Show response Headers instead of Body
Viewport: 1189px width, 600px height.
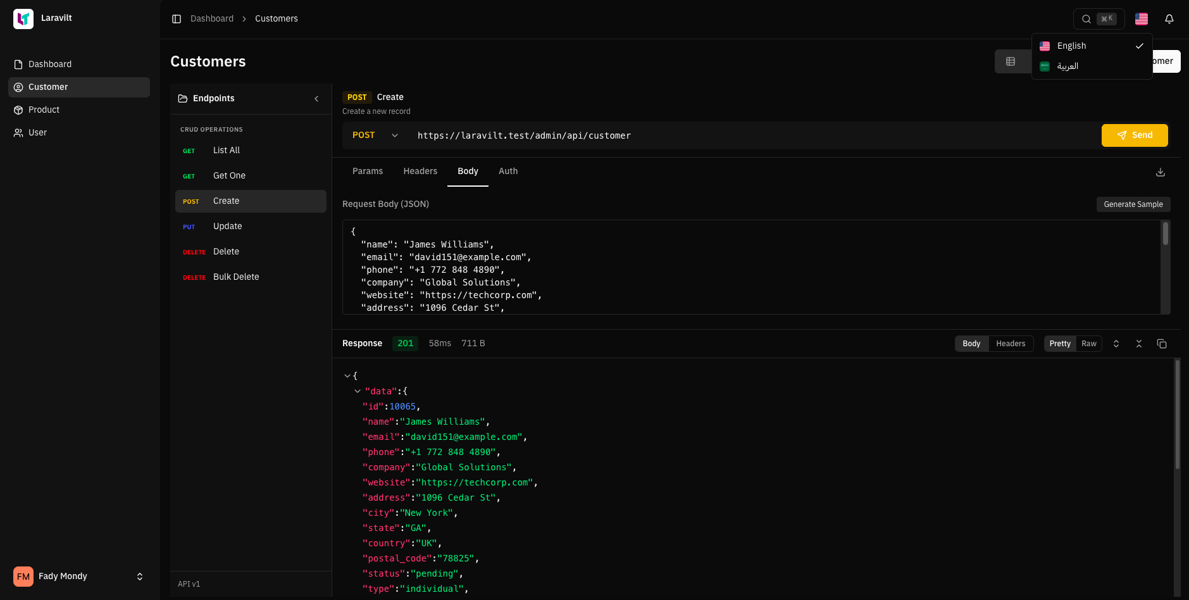coord(1011,344)
